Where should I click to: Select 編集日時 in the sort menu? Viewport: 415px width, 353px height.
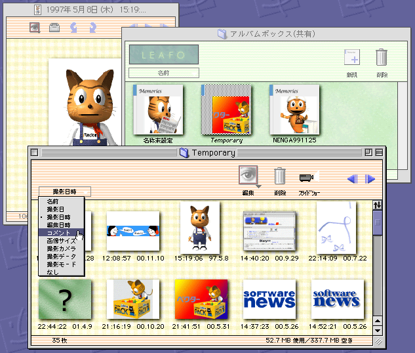[x=62, y=225]
